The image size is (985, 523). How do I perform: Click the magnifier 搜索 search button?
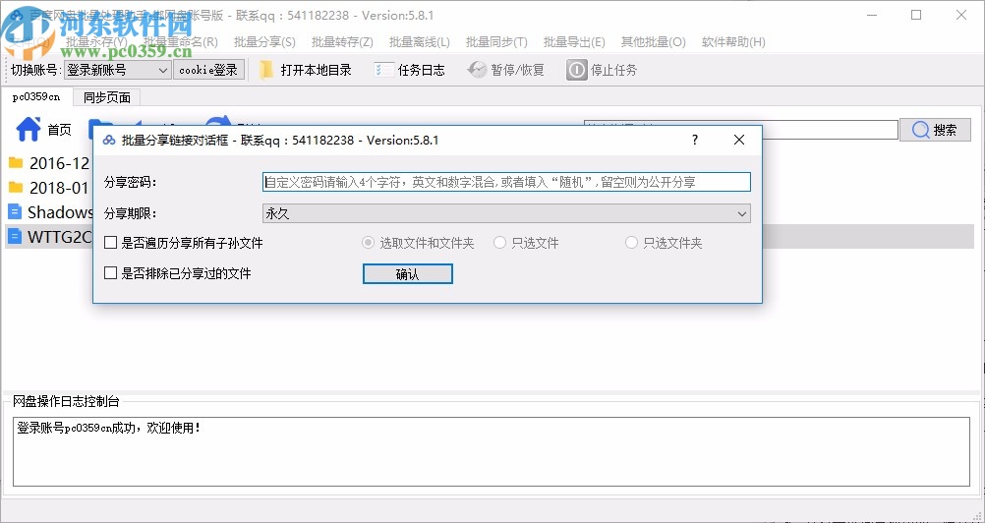tap(936, 130)
